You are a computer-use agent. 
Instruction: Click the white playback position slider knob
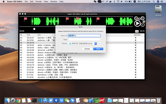pos(34,29)
